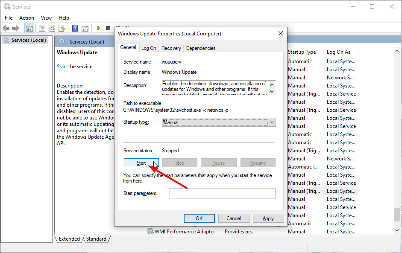402x253 pixels.
Task: Click the svchost.exe executable path text
Action: click(176, 110)
